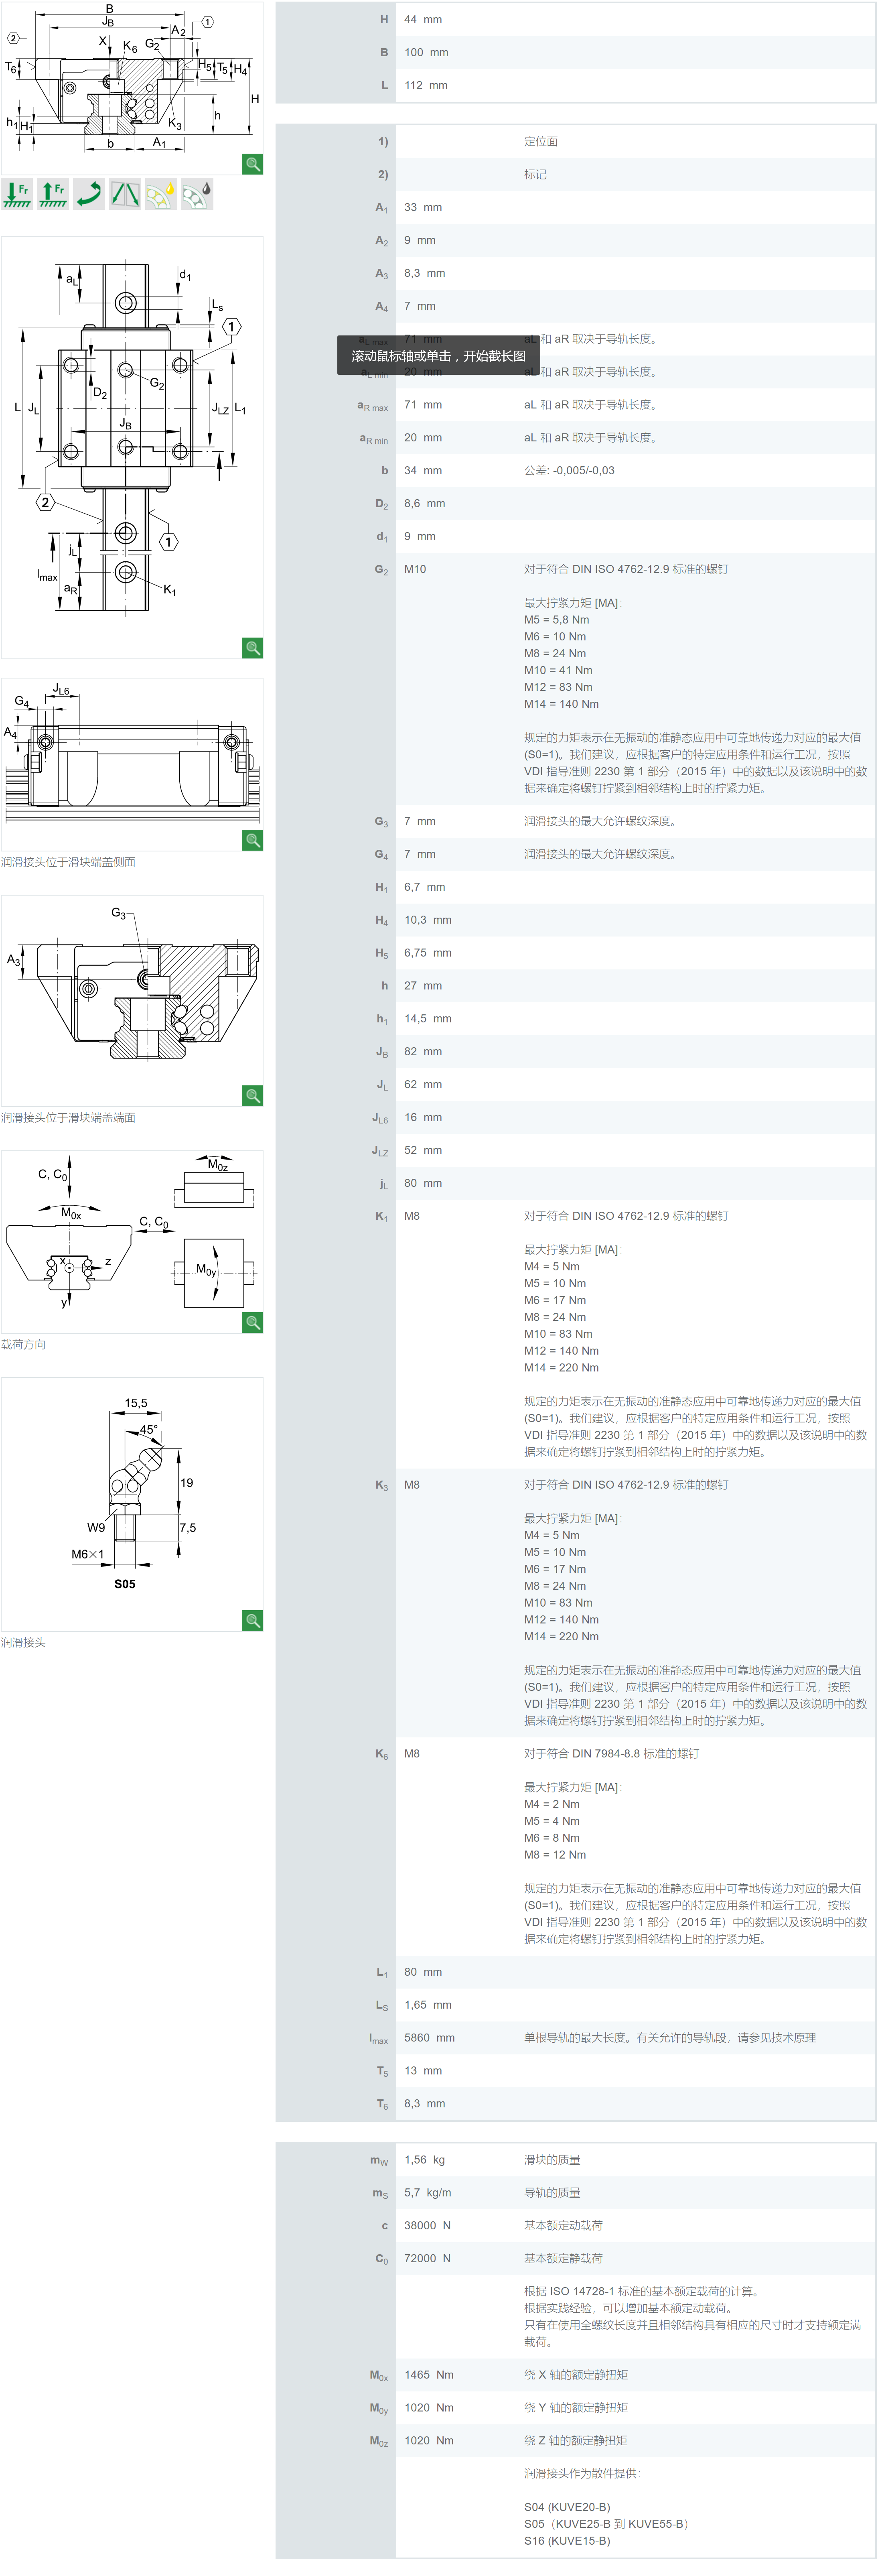Image resolution: width=878 pixels, height=2576 pixels.
Task: Select the D2 value 8,6 mm
Action: click(x=425, y=504)
